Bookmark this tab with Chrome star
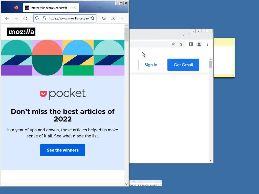The width and height of the screenshot is (259, 194). pyautogui.click(x=181, y=44)
